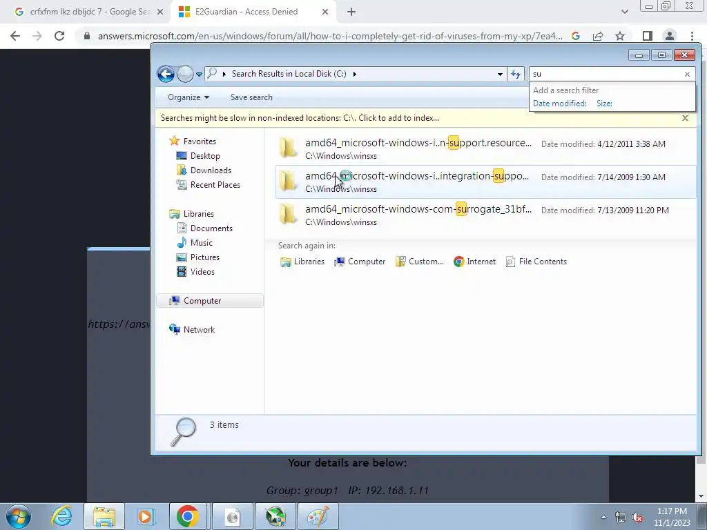Close the Google Search Chrome tab
Screen dimensions: 707x530
159,12
